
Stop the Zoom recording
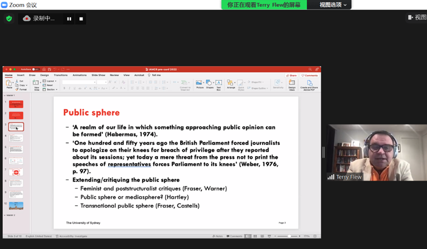[81, 19]
